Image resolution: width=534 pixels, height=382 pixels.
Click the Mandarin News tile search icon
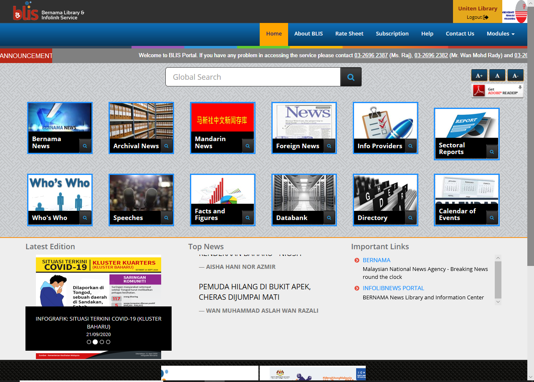coord(248,146)
